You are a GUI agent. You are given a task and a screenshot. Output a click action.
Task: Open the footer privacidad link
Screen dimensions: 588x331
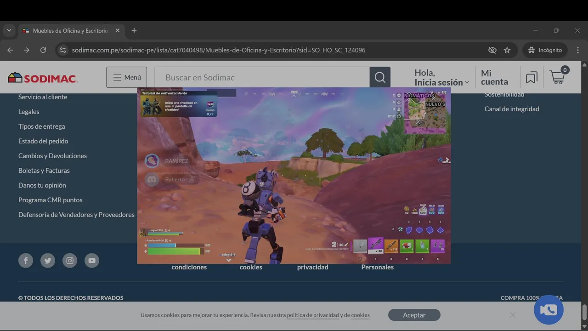(x=312, y=267)
